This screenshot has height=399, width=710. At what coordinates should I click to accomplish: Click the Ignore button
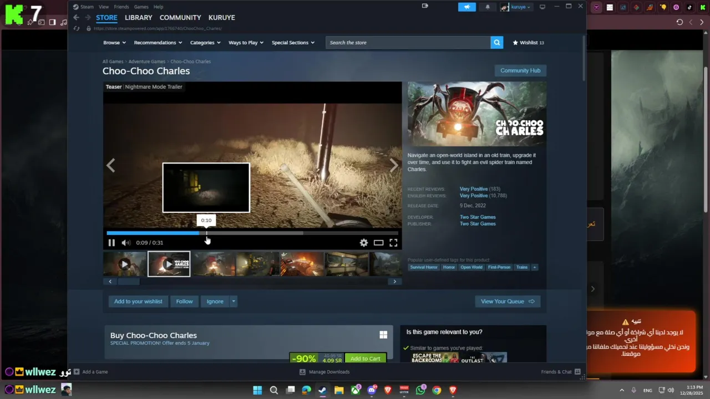(215, 301)
